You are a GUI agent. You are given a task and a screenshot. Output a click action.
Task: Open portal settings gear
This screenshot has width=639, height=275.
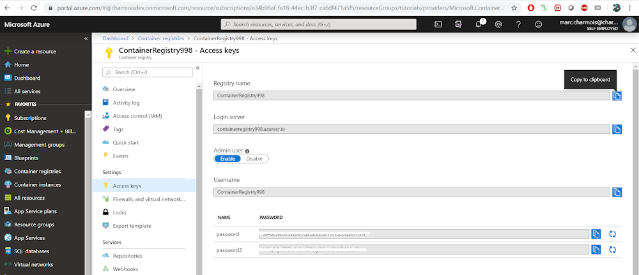[498, 24]
